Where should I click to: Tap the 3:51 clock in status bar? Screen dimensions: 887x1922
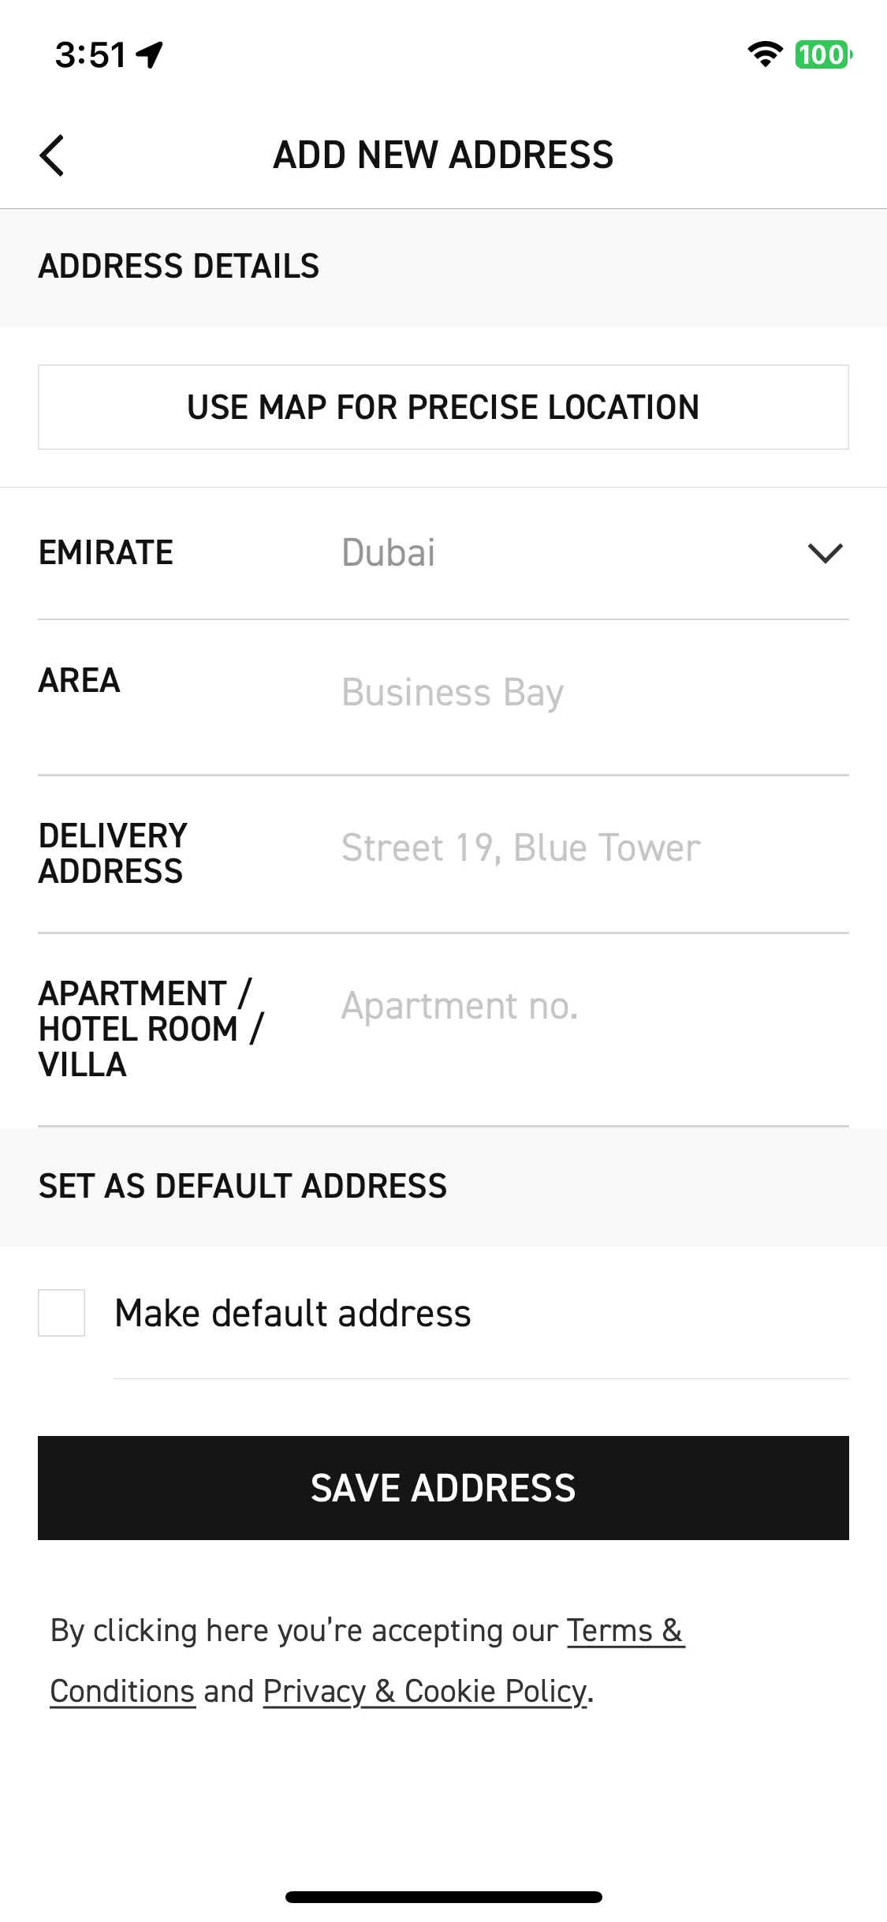(x=90, y=55)
